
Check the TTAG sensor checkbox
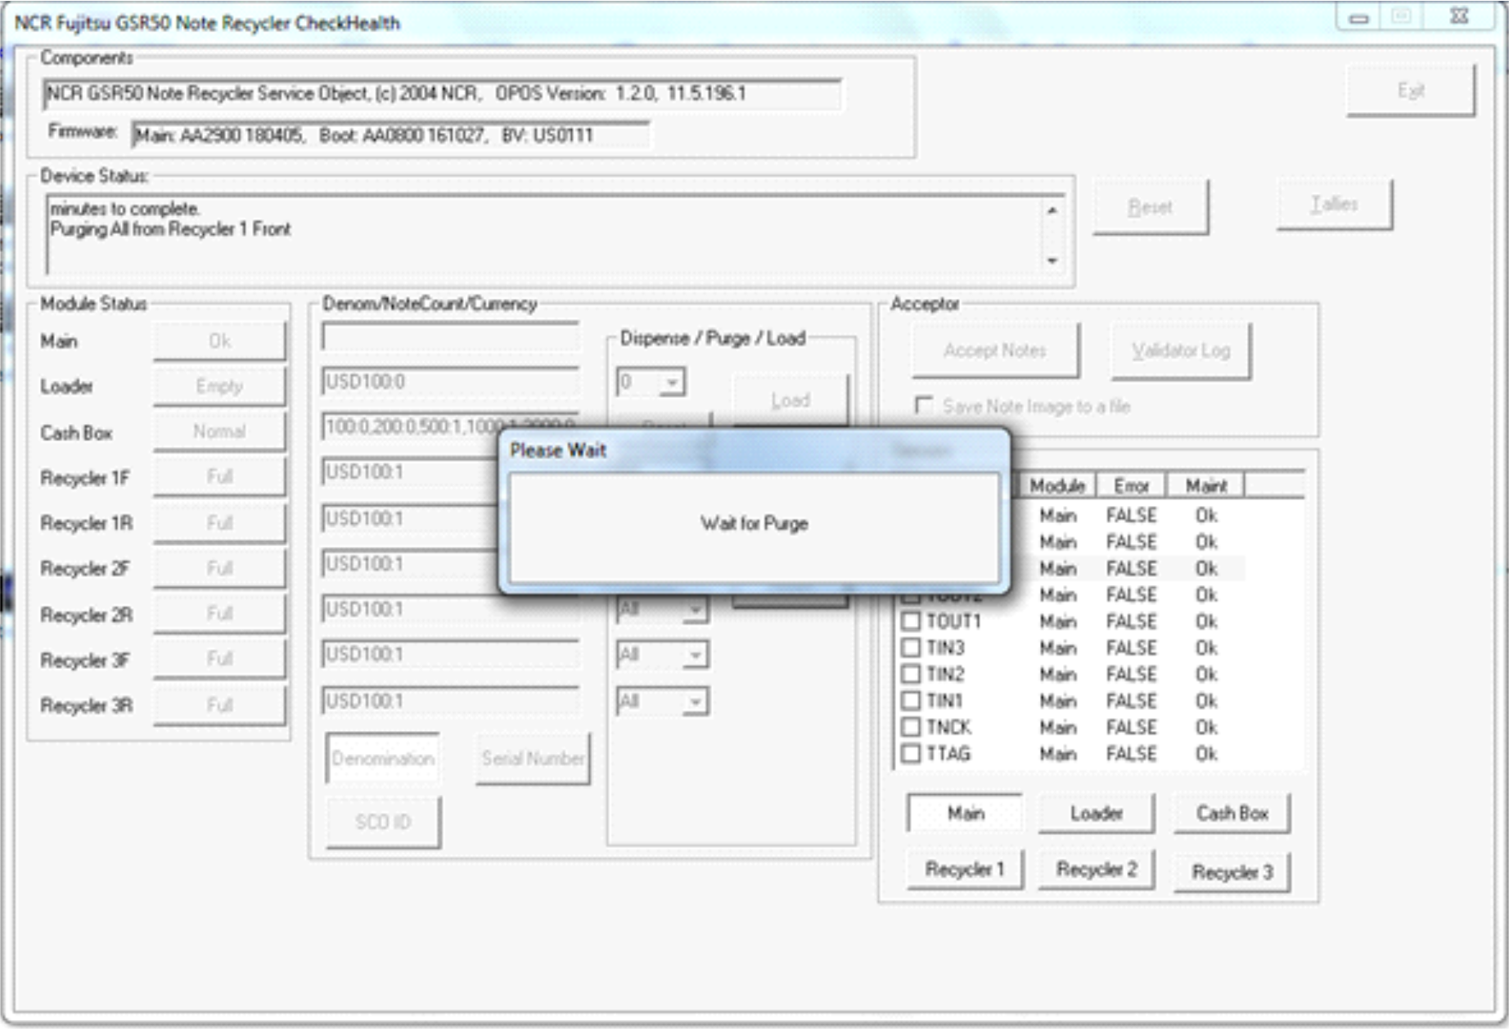point(910,753)
